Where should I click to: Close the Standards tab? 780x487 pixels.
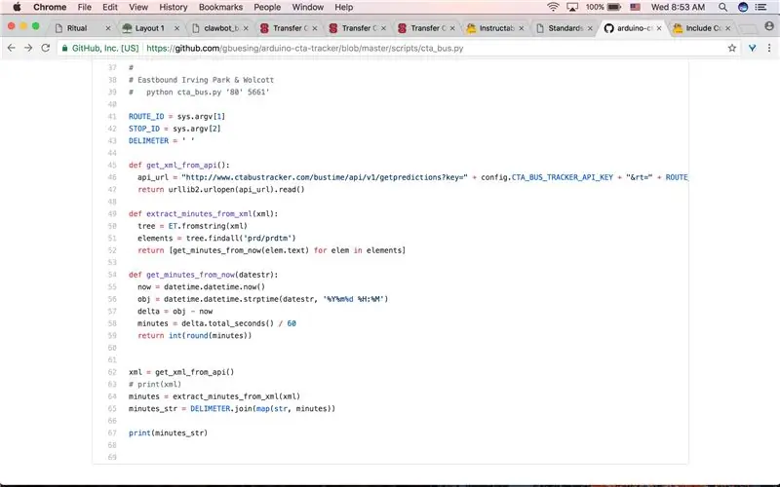(590, 28)
